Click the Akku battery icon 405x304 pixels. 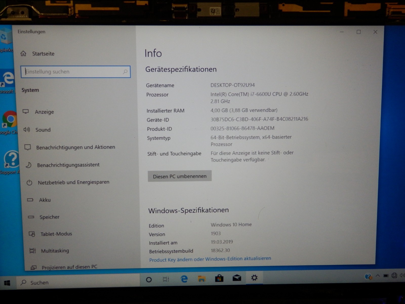[30, 200]
